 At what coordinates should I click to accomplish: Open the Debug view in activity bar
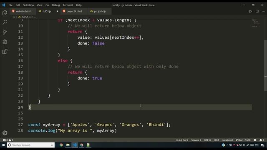point(5,42)
